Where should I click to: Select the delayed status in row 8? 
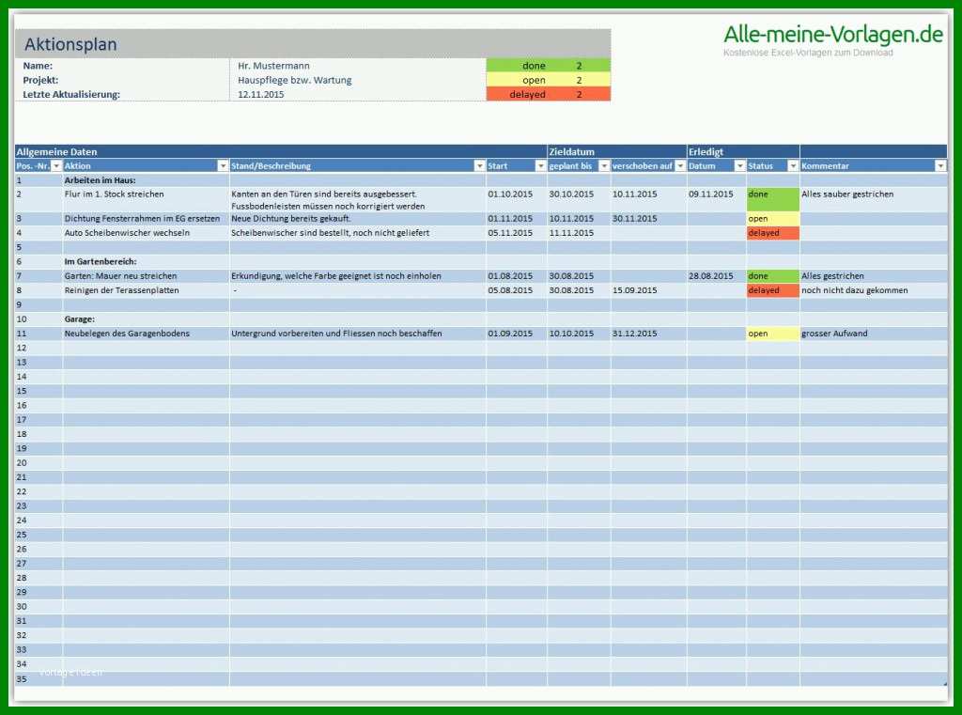tap(773, 290)
